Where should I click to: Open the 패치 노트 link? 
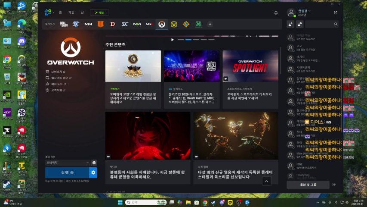(57, 84)
